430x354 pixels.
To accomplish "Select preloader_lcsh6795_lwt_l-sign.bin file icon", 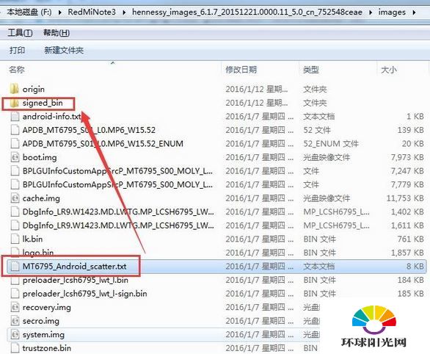I will 15,294.
